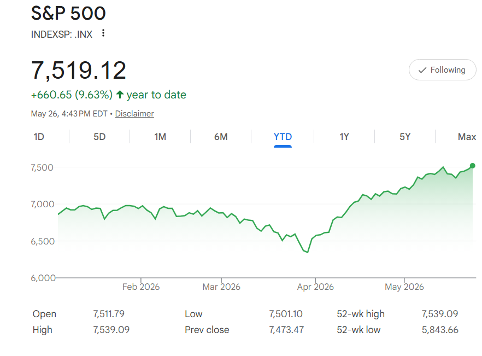Select the YTD range tab
Screen dimensions: 482x356
(x=283, y=137)
